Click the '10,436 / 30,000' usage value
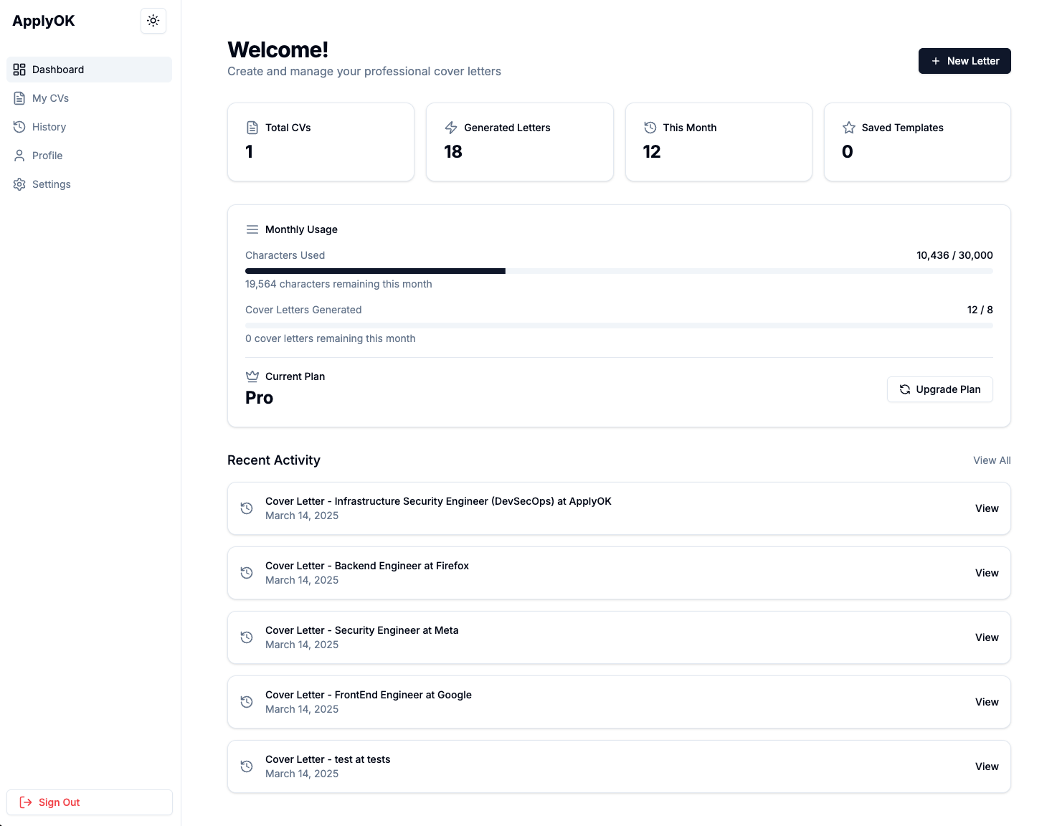This screenshot has height=826, width=1057. point(954,255)
